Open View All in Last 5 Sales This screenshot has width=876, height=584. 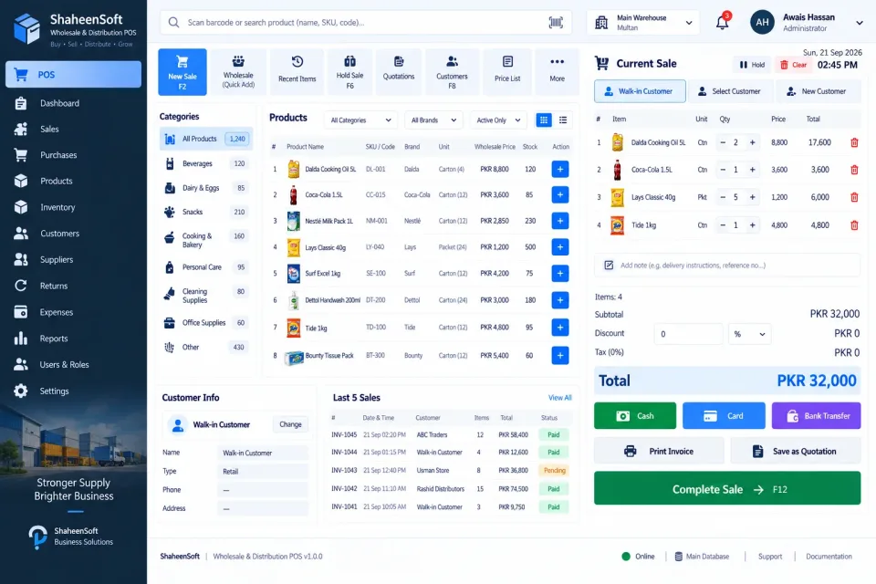559,398
